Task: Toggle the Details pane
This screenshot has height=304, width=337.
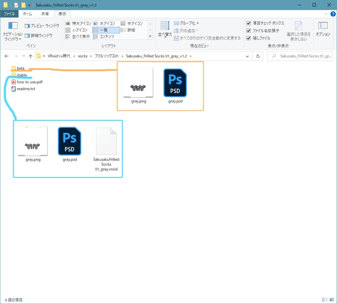Action: (39, 35)
